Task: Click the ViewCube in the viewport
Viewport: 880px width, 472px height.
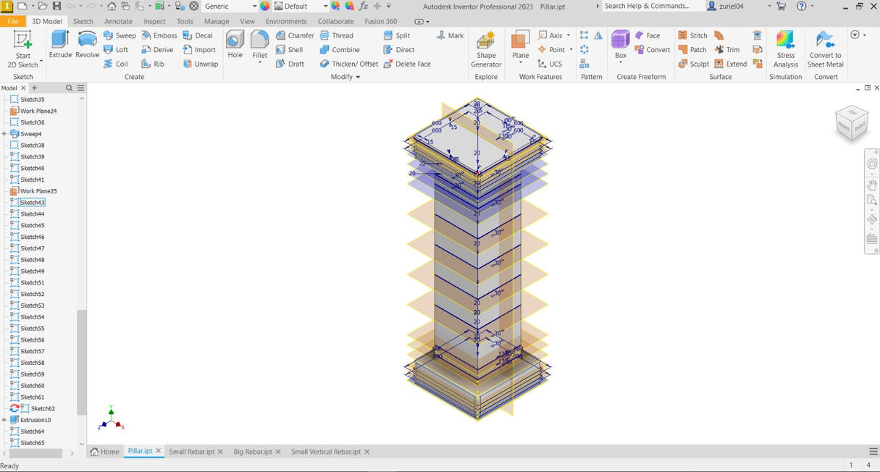Action: (852, 123)
